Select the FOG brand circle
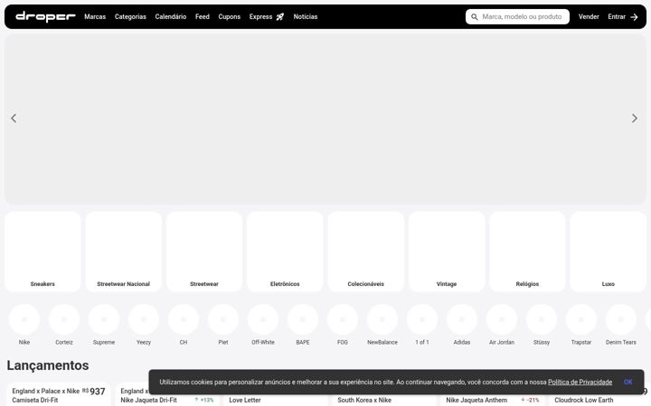Screen dimensions: 651x406 tap(343, 319)
